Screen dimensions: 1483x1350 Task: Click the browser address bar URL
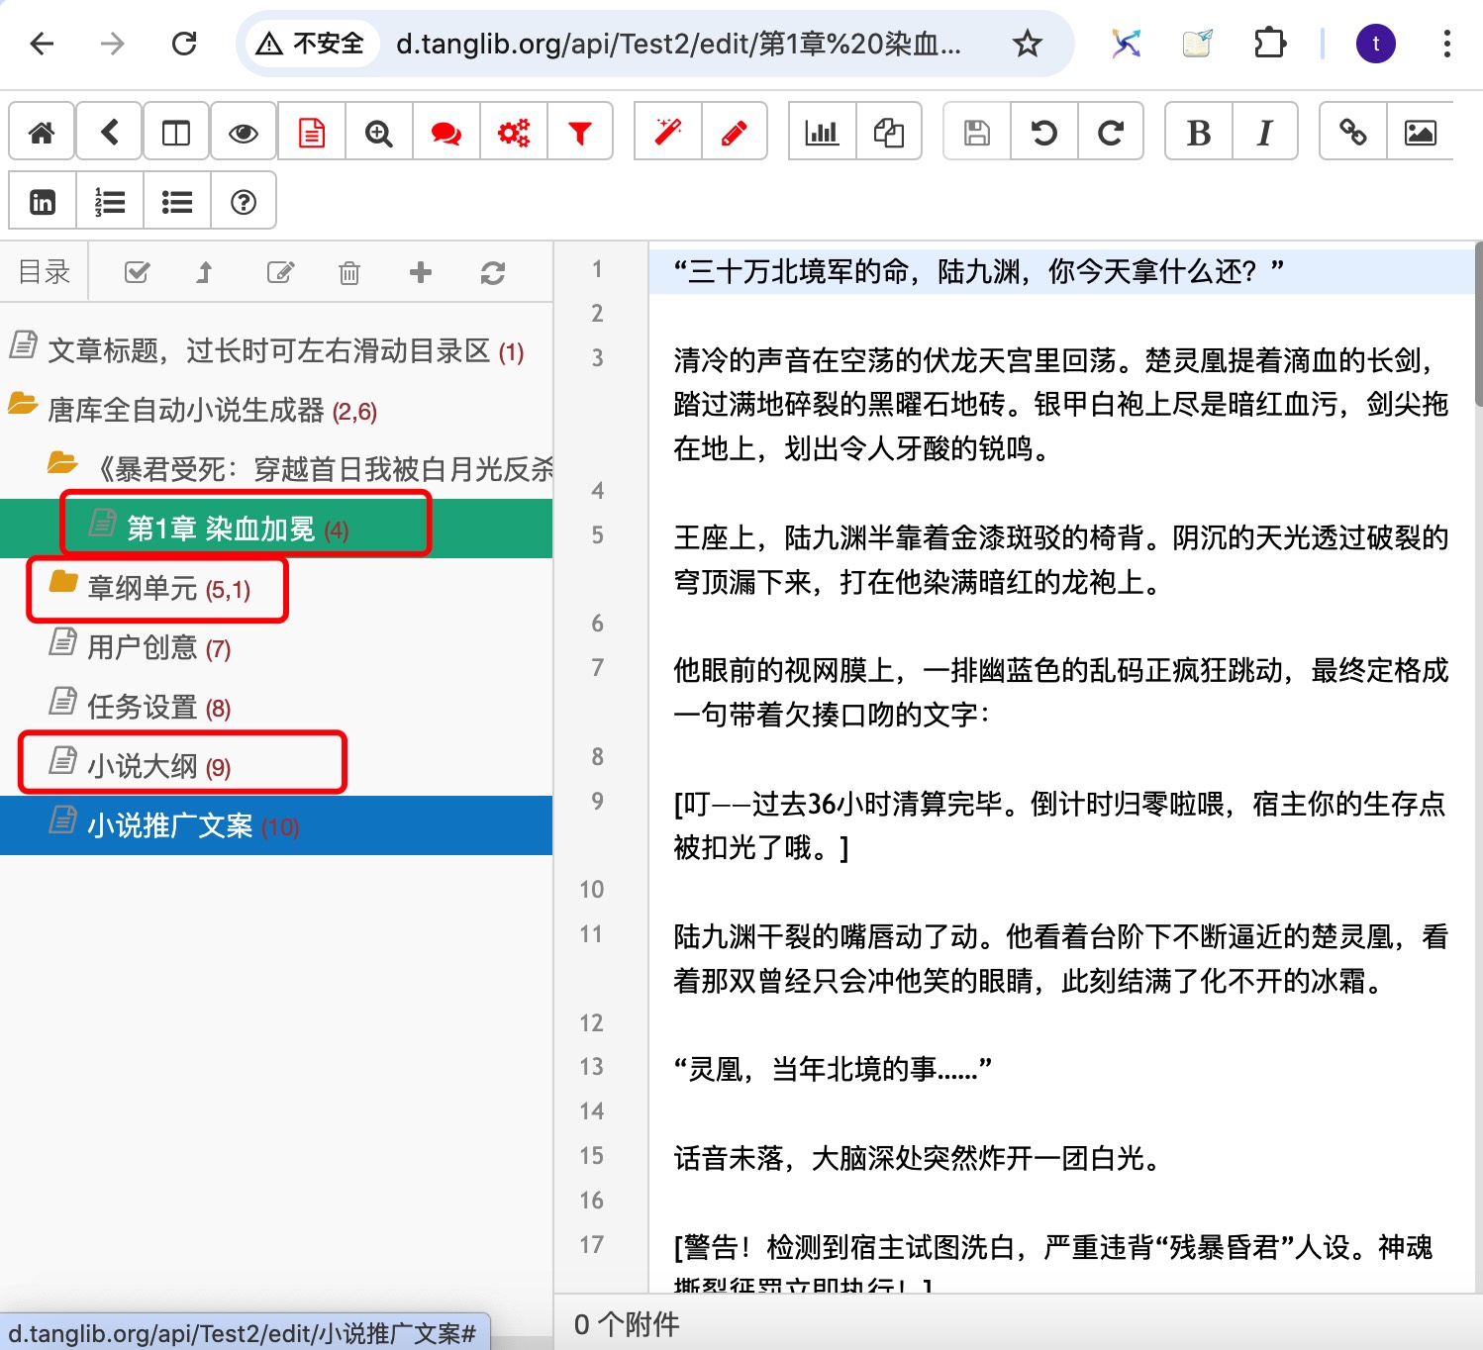(678, 44)
